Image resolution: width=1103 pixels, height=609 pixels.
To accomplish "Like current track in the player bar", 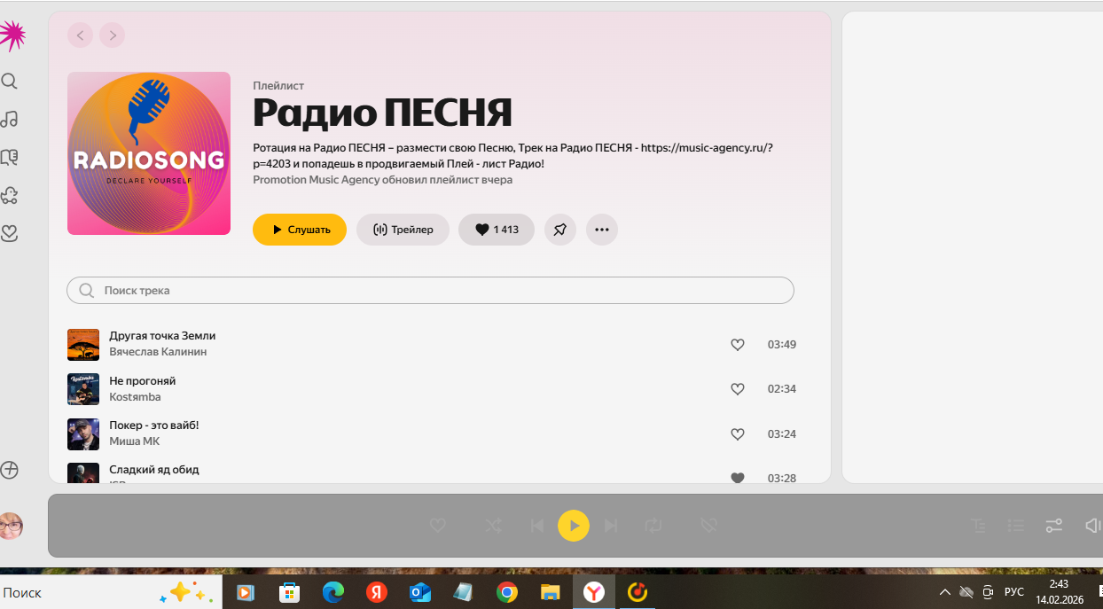I will click(x=437, y=526).
